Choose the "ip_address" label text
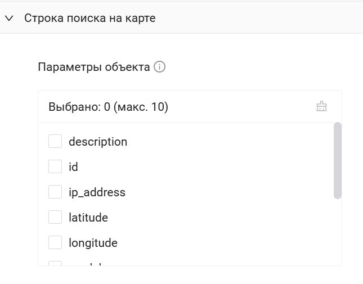 97,192
